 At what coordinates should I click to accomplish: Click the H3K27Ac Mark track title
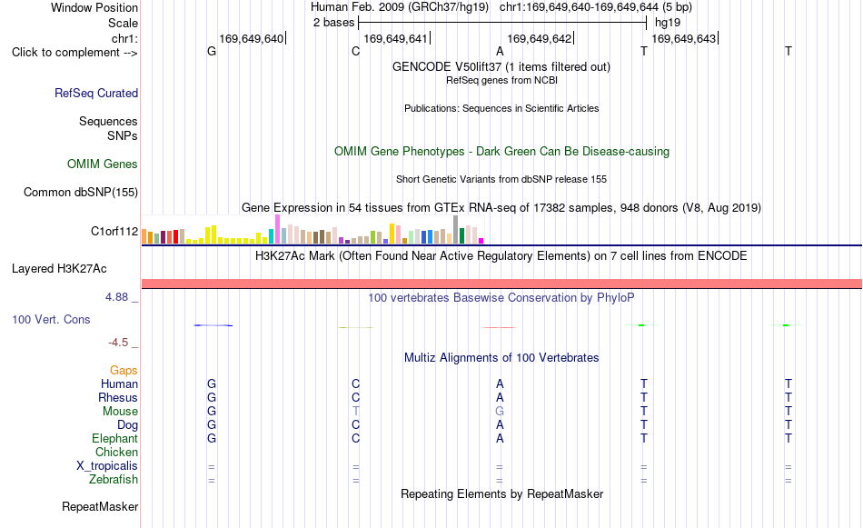click(501, 256)
